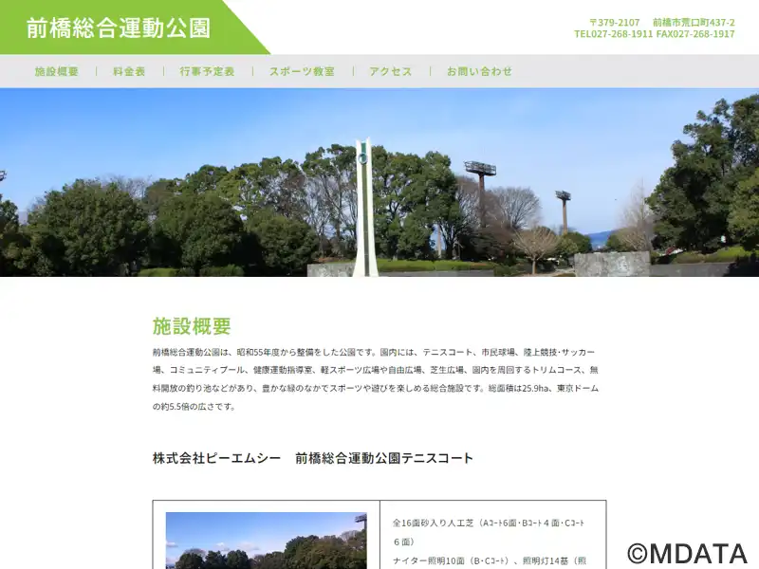This screenshot has width=759, height=569.
Task: Open the tennis court photo thumbnail
Action: (267, 541)
